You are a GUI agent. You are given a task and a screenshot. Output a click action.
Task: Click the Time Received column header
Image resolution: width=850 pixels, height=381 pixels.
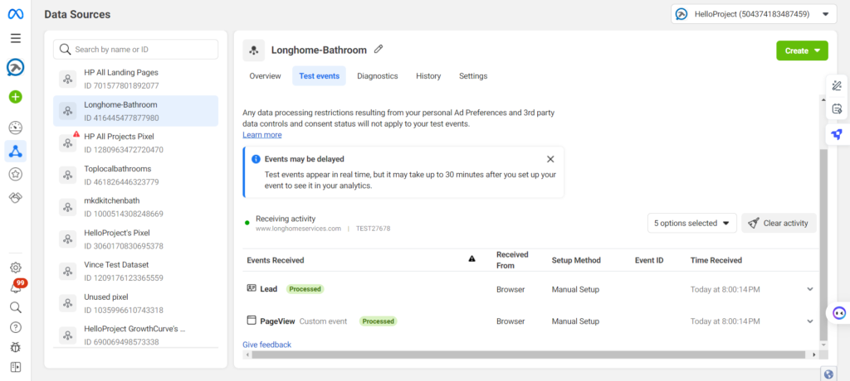click(716, 260)
